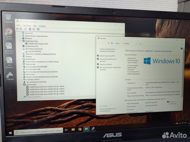Open the Диспетчер устройств link
The height and width of the screenshot is (142, 190).
107,56
